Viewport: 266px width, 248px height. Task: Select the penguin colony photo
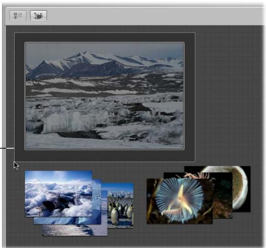(x=121, y=205)
